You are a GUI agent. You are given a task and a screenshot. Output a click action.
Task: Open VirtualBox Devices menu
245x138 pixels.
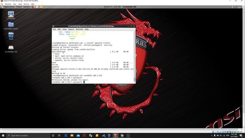pos(26,4)
